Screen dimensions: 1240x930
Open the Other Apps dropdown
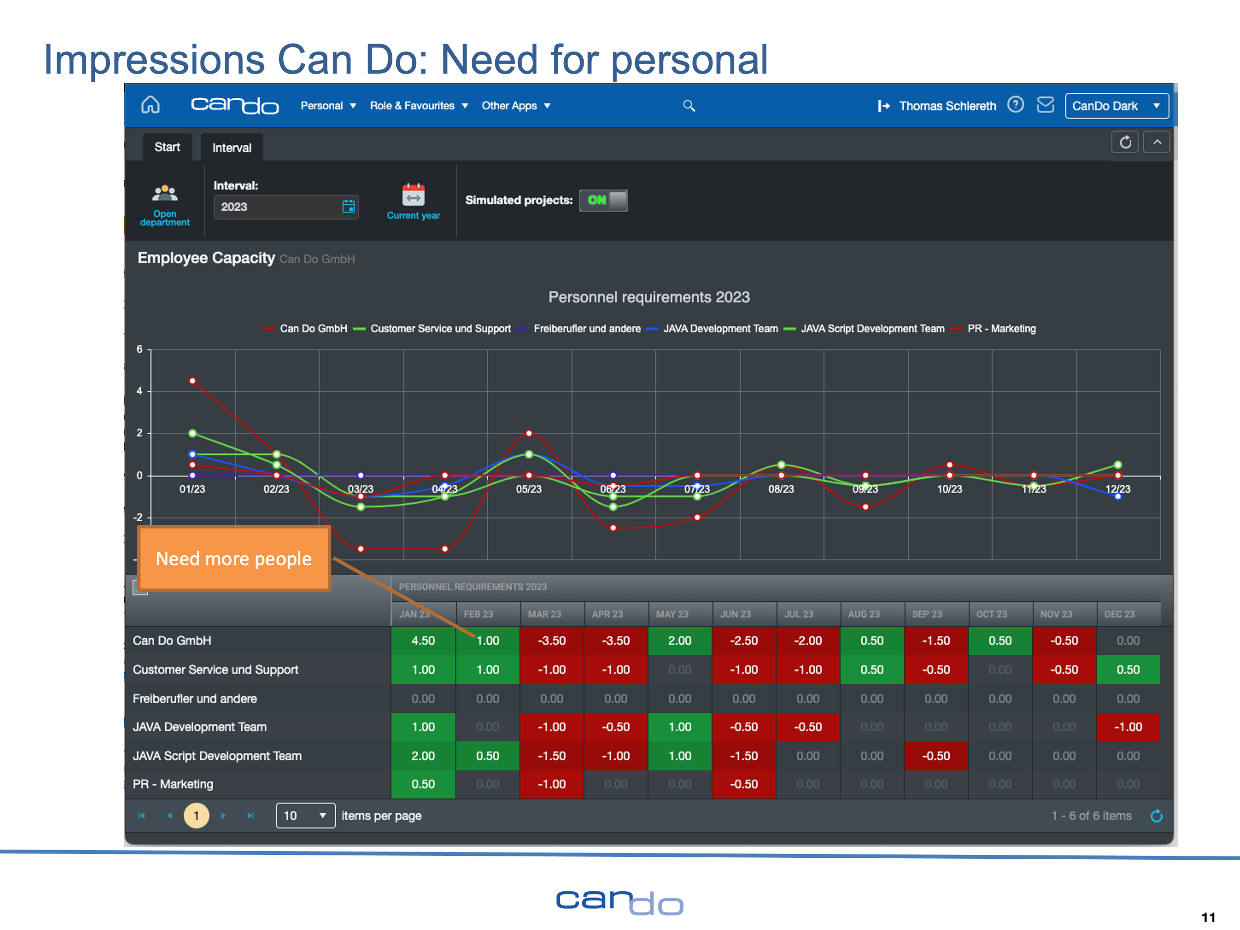click(x=516, y=106)
